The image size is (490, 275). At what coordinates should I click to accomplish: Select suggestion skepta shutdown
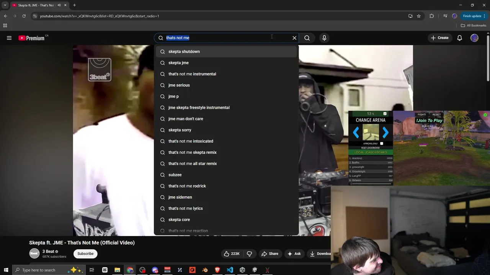(x=226, y=52)
